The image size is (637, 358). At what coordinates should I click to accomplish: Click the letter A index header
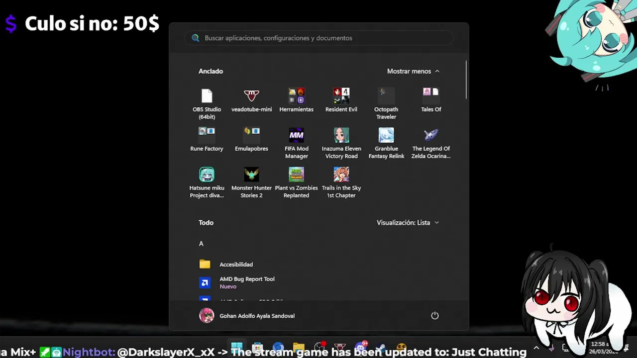(201, 244)
